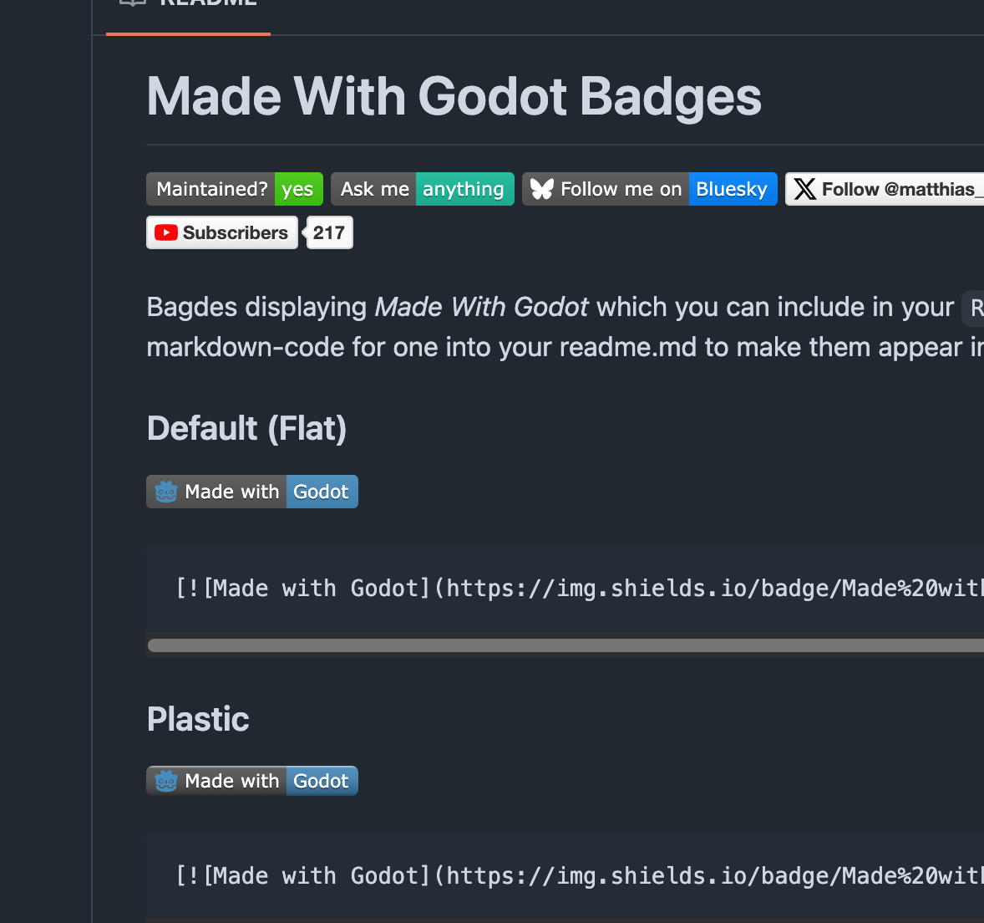Click the Maintained? yes badge
Screen dimensions: 984x923
tap(235, 189)
